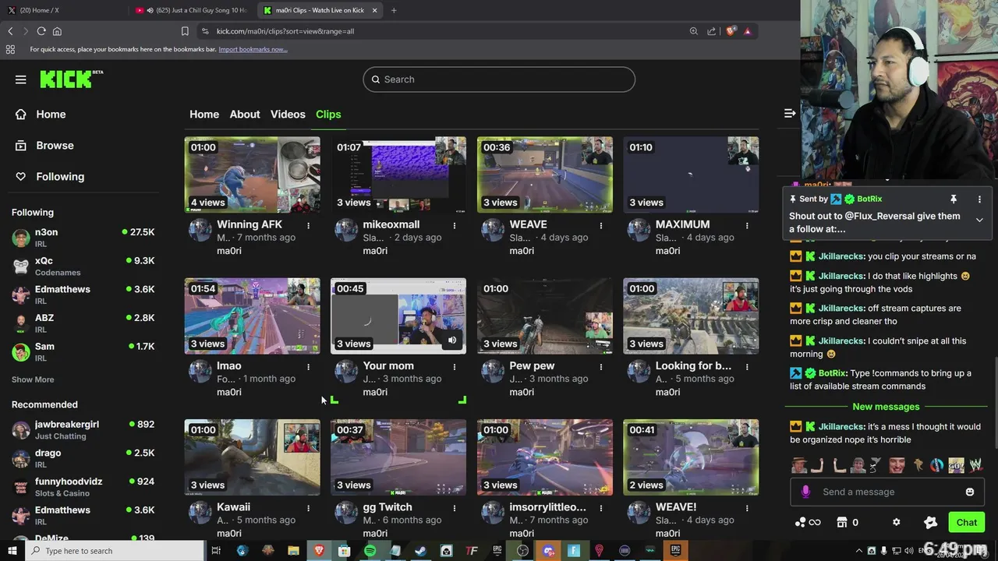Switch to the Chill Guy Song tab
998x561 pixels.
[x=191, y=10]
